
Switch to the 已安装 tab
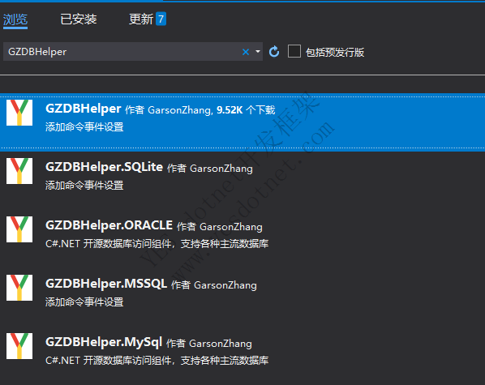click(x=79, y=19)
